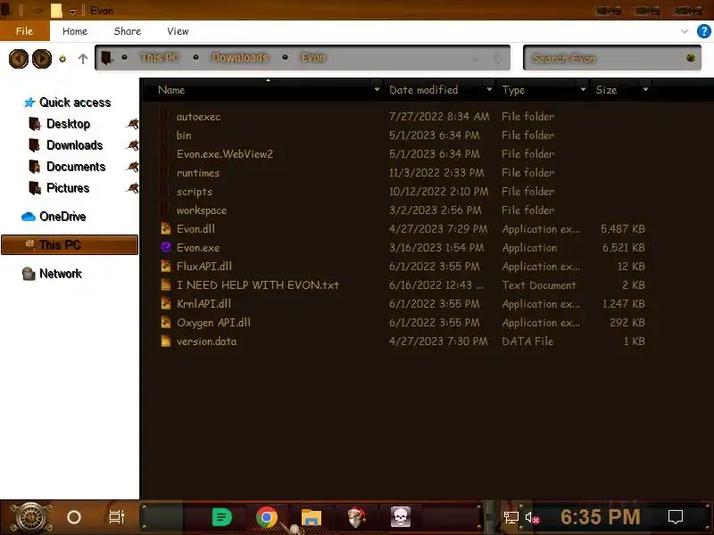Select Downloads in the address bar

point(240,58)
